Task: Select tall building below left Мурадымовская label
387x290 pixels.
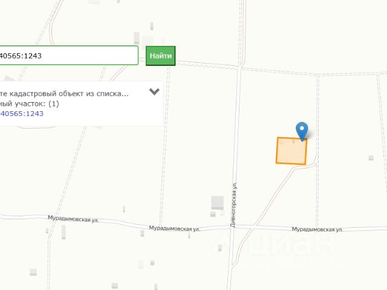Action: point(63,232)
